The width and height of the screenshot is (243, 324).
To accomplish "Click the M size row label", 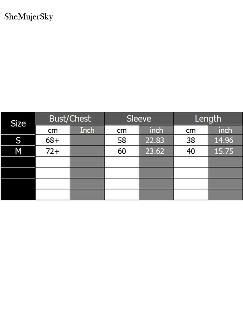I will pyautogui.click(x=18, y=151).
